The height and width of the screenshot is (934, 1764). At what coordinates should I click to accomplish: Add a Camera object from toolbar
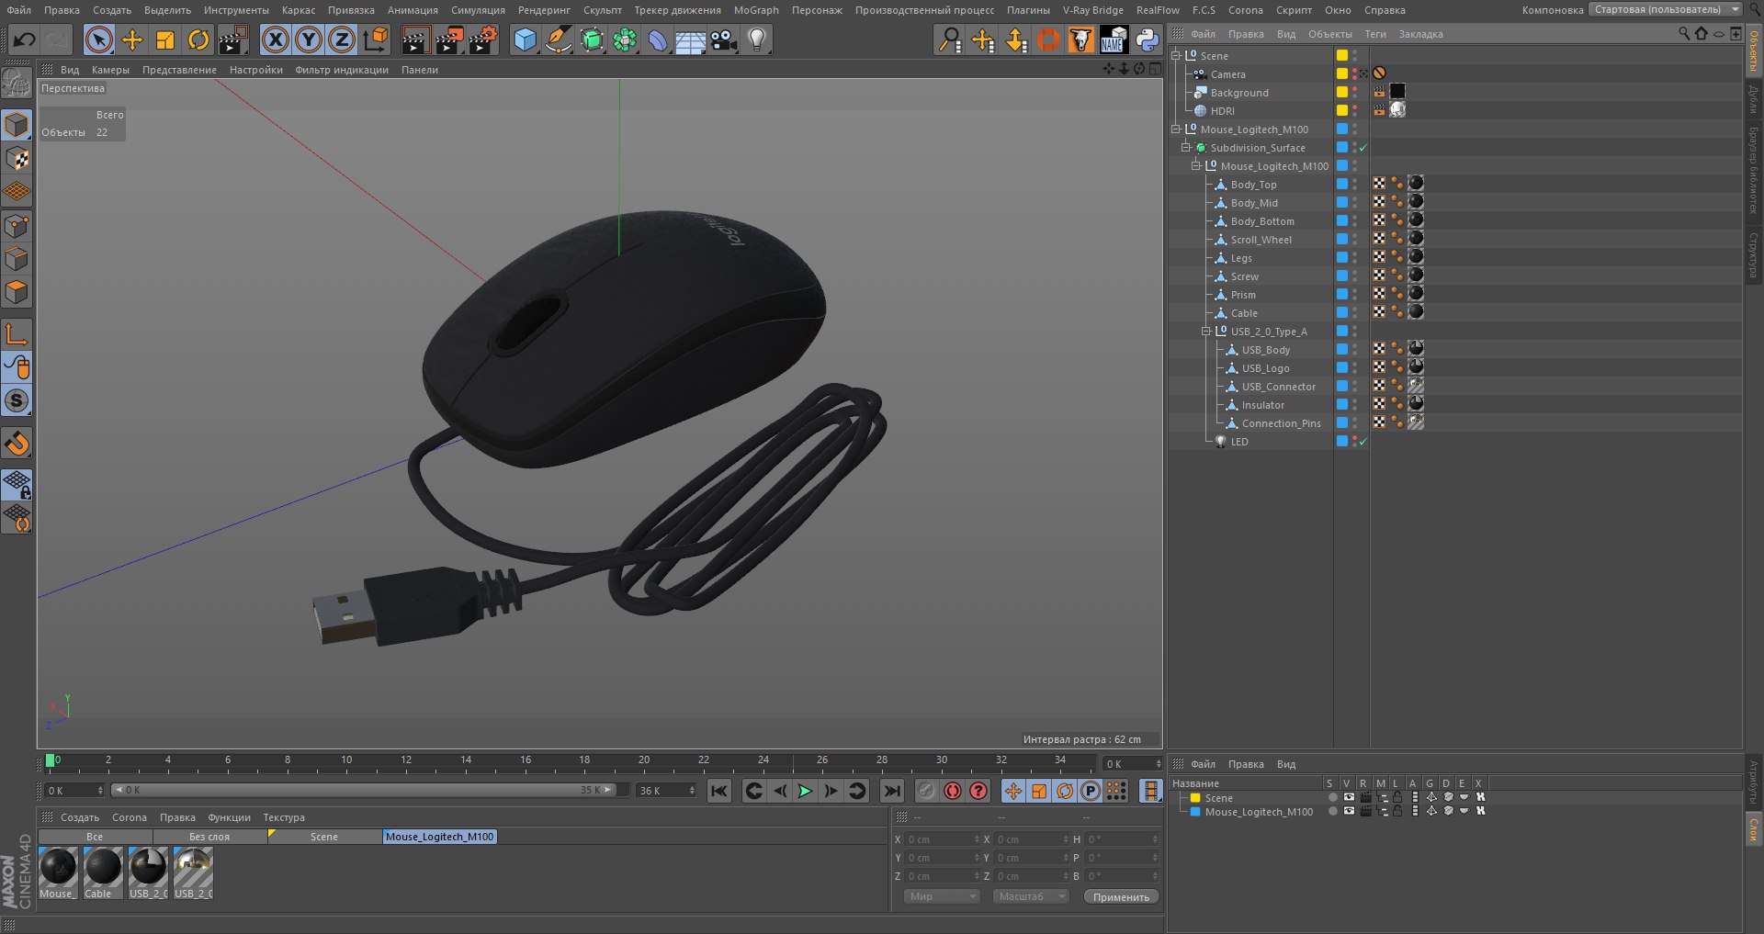tap(724, 39)
